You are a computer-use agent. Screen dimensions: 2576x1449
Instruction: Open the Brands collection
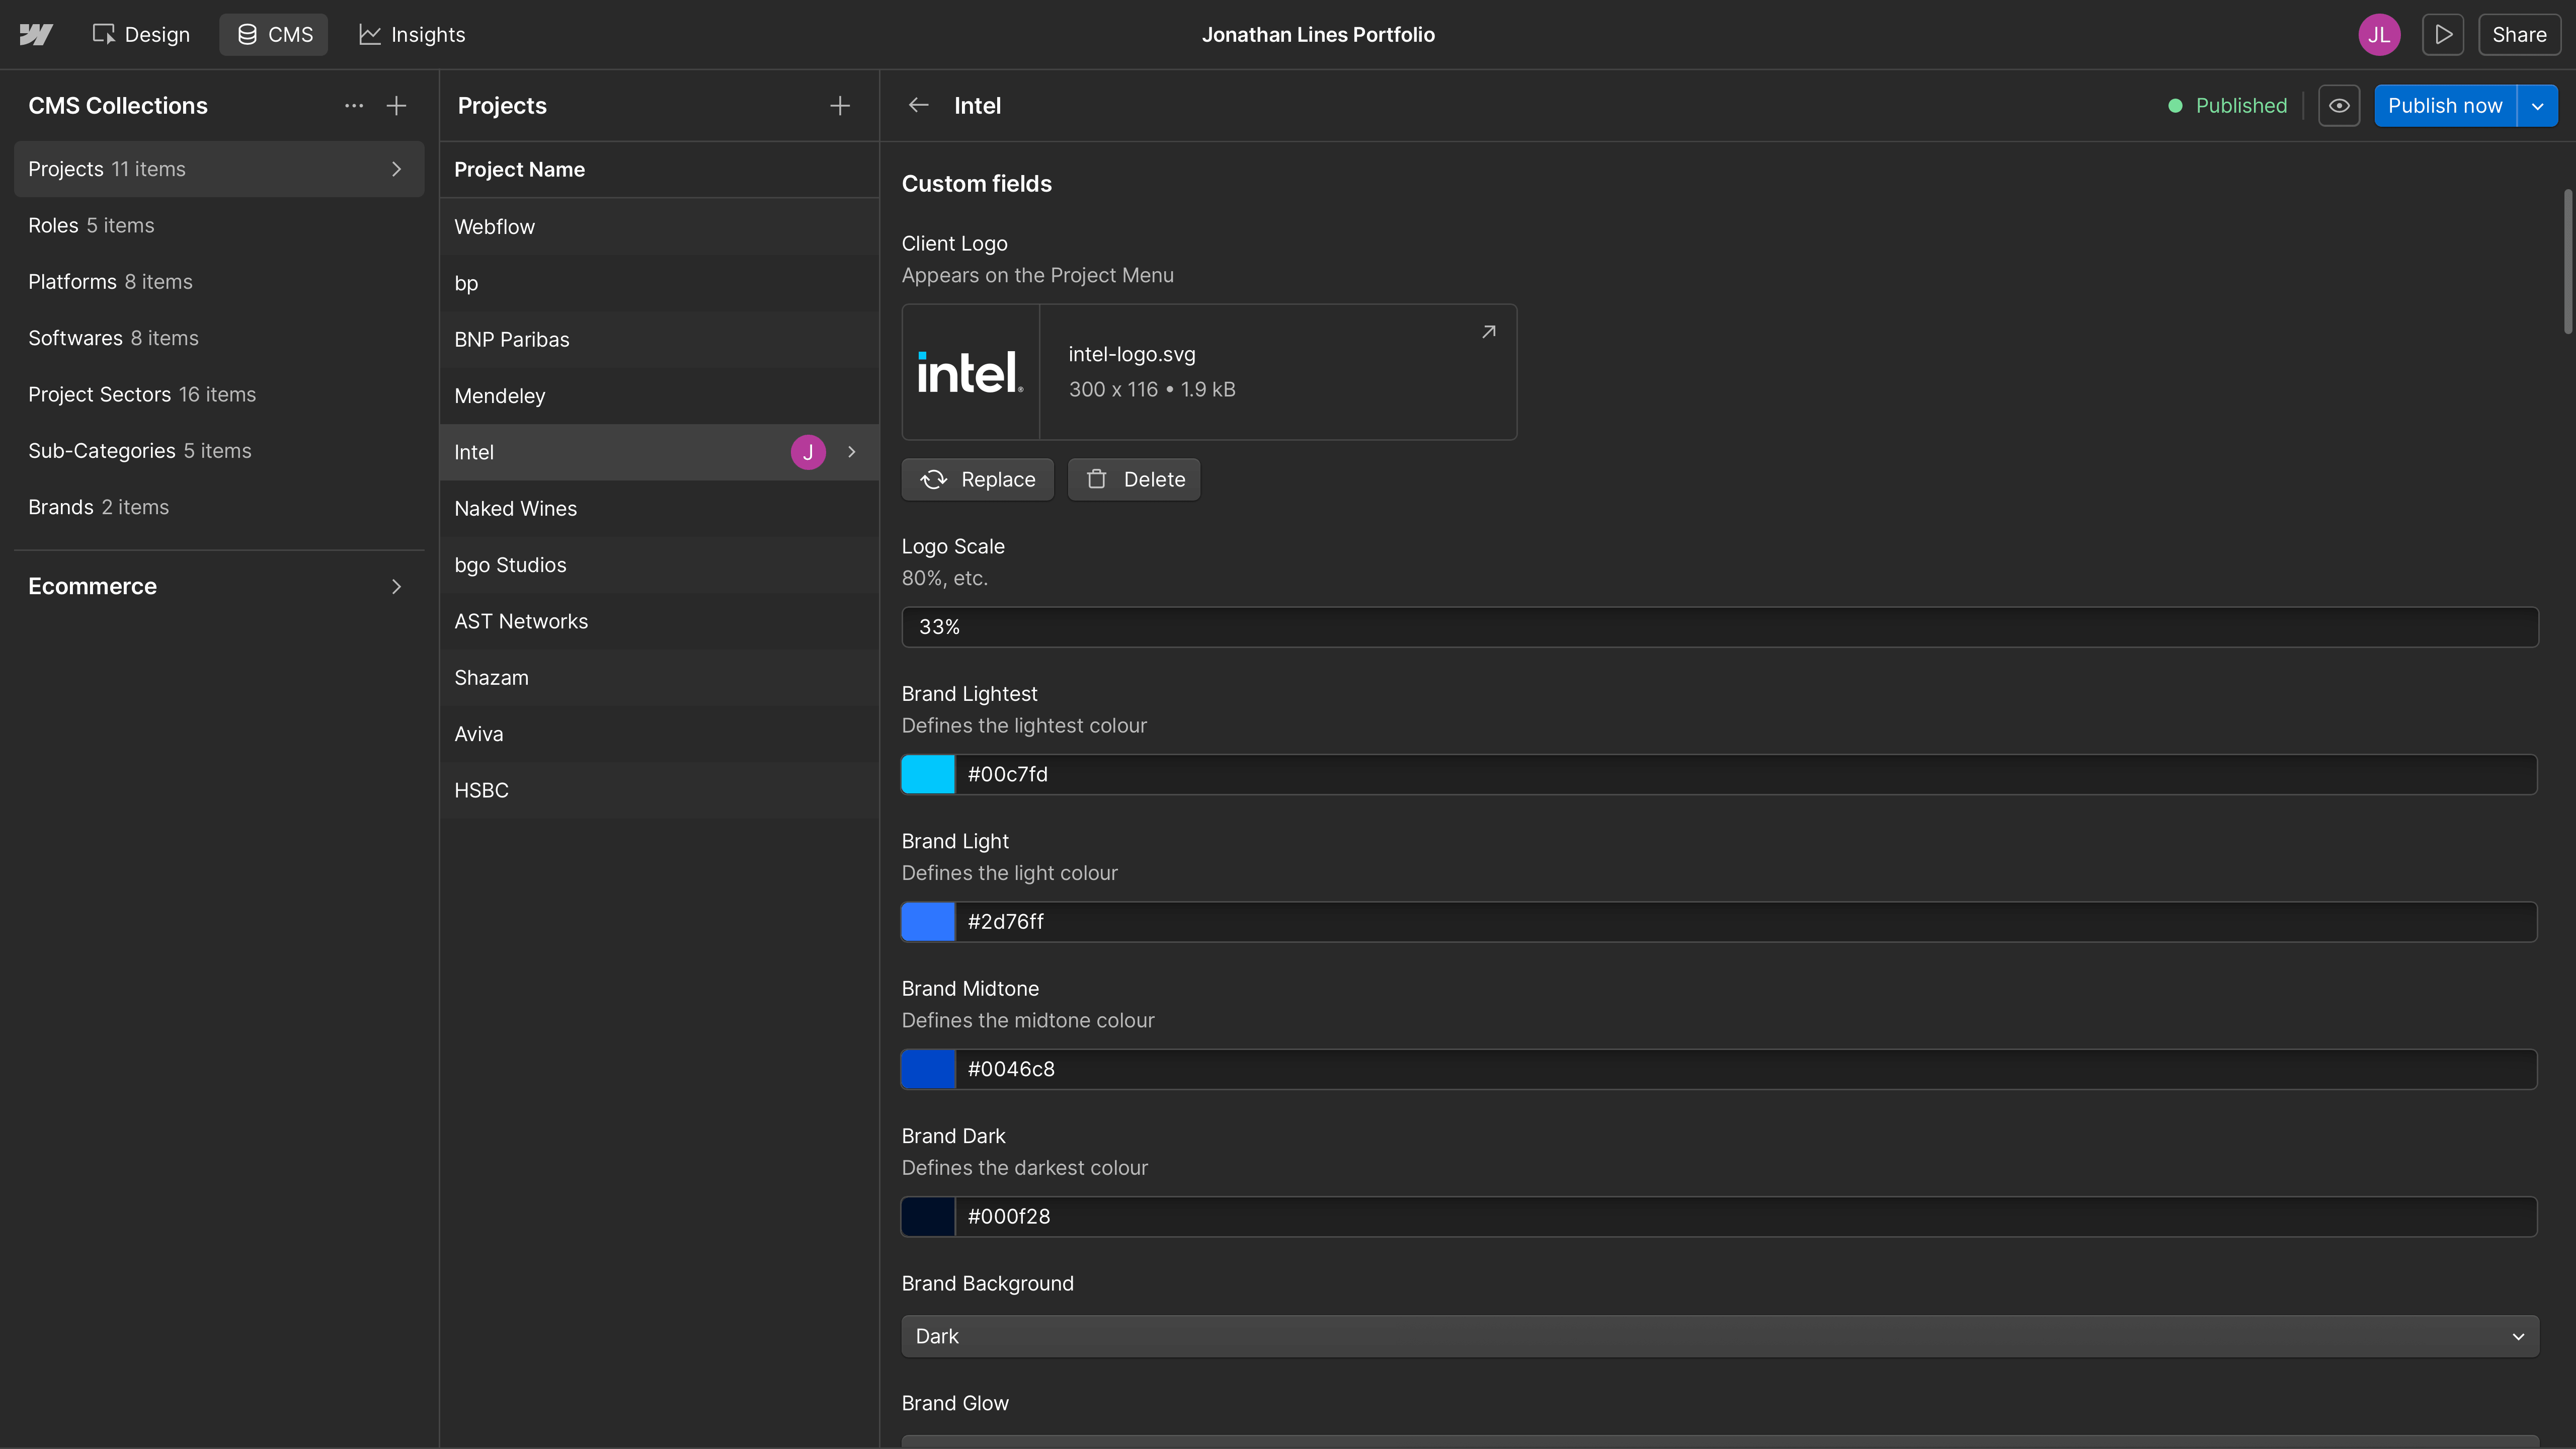coord(219,507)
